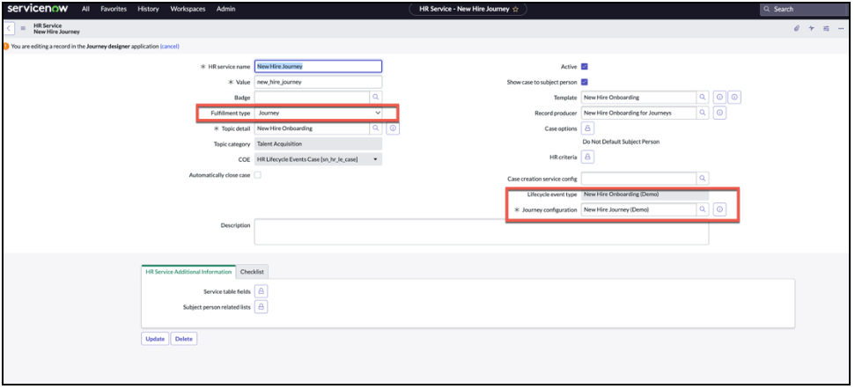Select HR Service Additional Information tab
This screenshot has height=389, width=855.
click(188, 271)
